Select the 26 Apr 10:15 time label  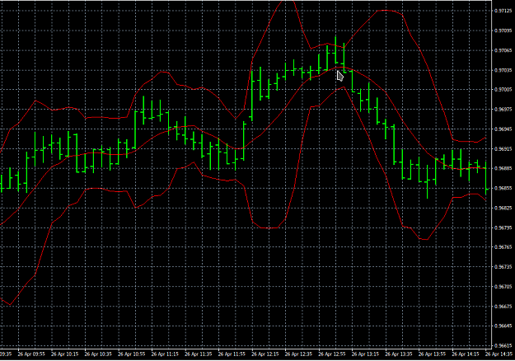65,354
